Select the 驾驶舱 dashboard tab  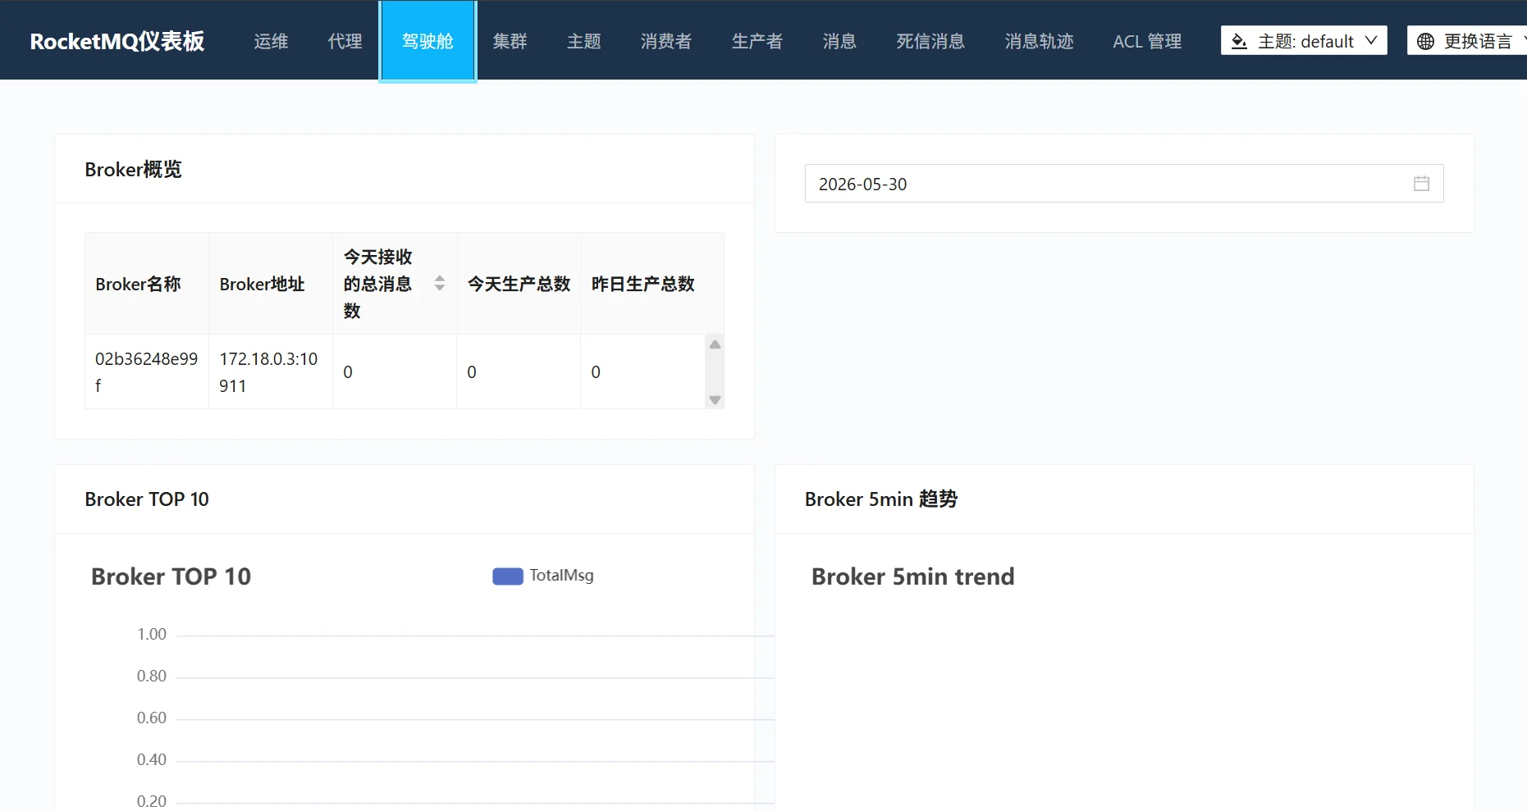click(x=427, y=41)
